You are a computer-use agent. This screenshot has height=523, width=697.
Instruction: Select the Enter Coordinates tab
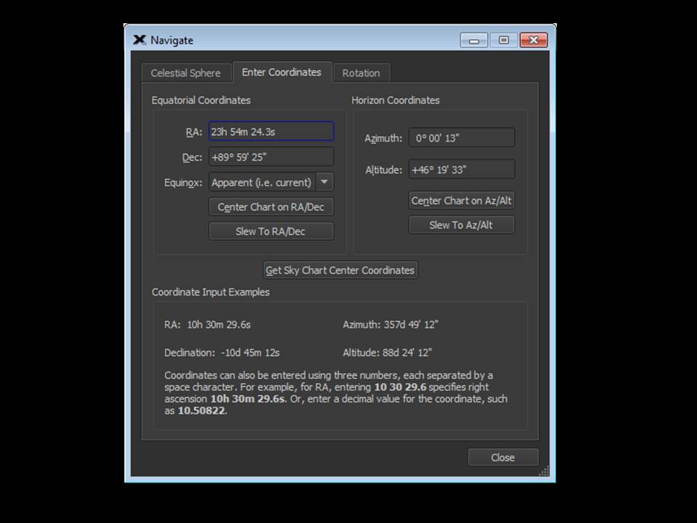point(281,72)
